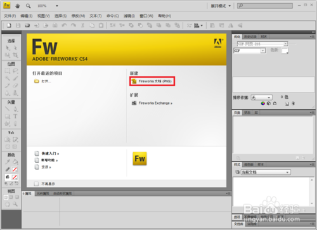Click the search field in the title bar
The image size is (317, 230).
coord(265,6)
